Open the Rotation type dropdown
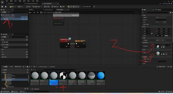Viewport: 173px width, 94px height. tap(147, 31)
